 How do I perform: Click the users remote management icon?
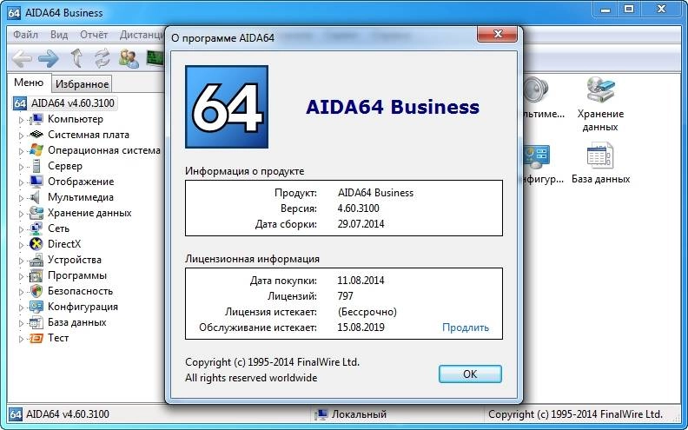[x=129, y=58]
